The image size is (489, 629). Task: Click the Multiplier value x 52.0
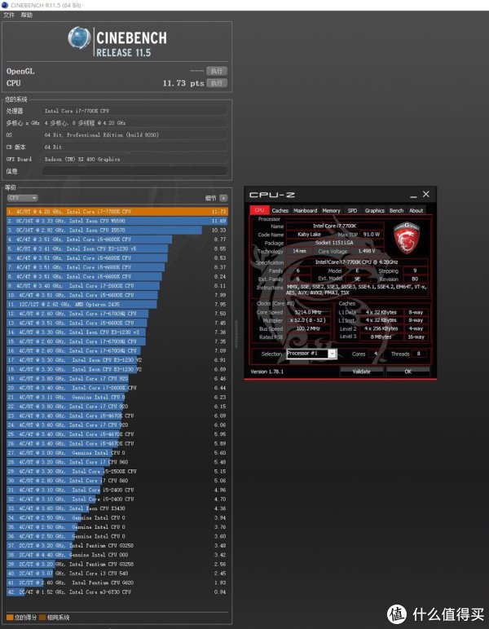(x=308, y=320)
